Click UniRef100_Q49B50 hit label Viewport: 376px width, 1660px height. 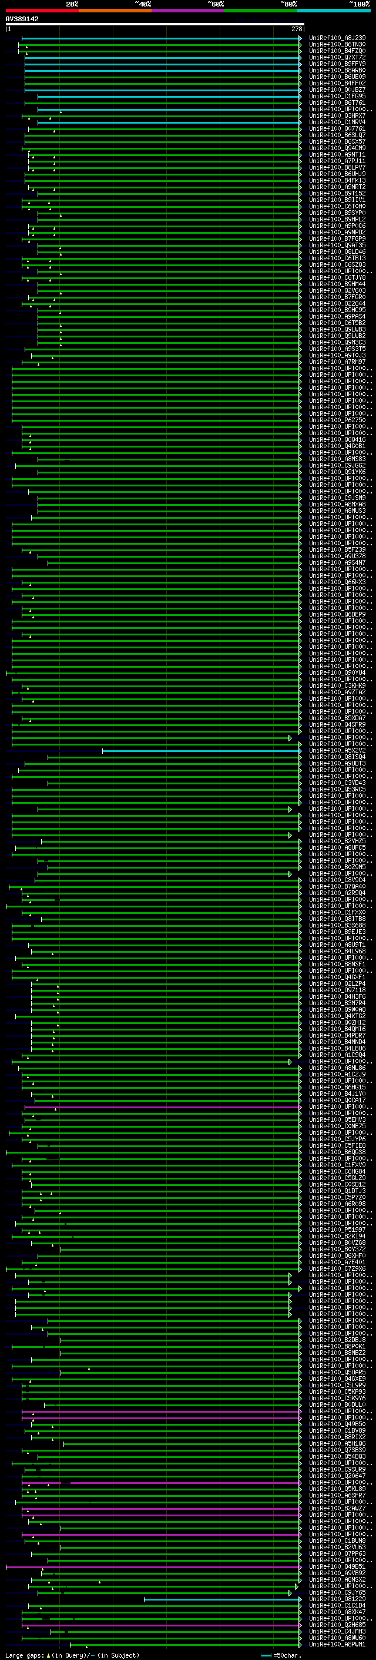[337, 1424]
